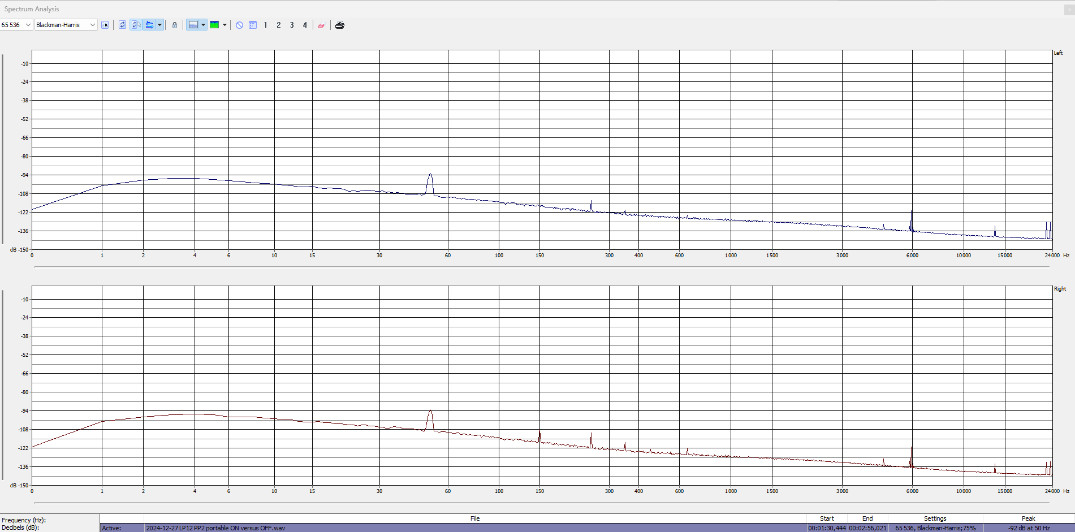Screen dimensions: 1075x532
Task: Toggle the padlock lock button
Action: 175,25
